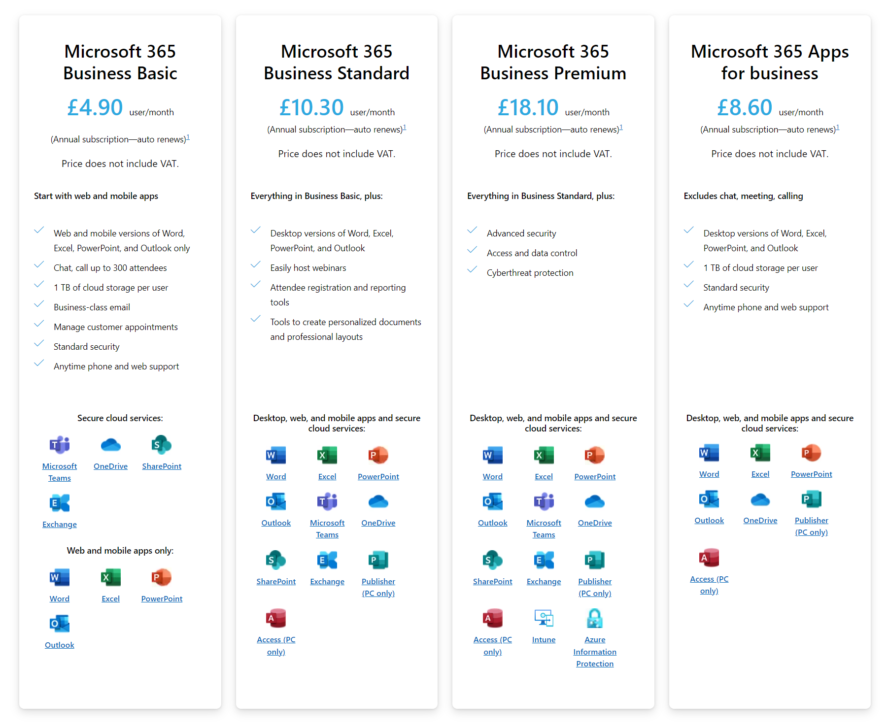Click the Excel icon in Business Standard

click(327, 456)
